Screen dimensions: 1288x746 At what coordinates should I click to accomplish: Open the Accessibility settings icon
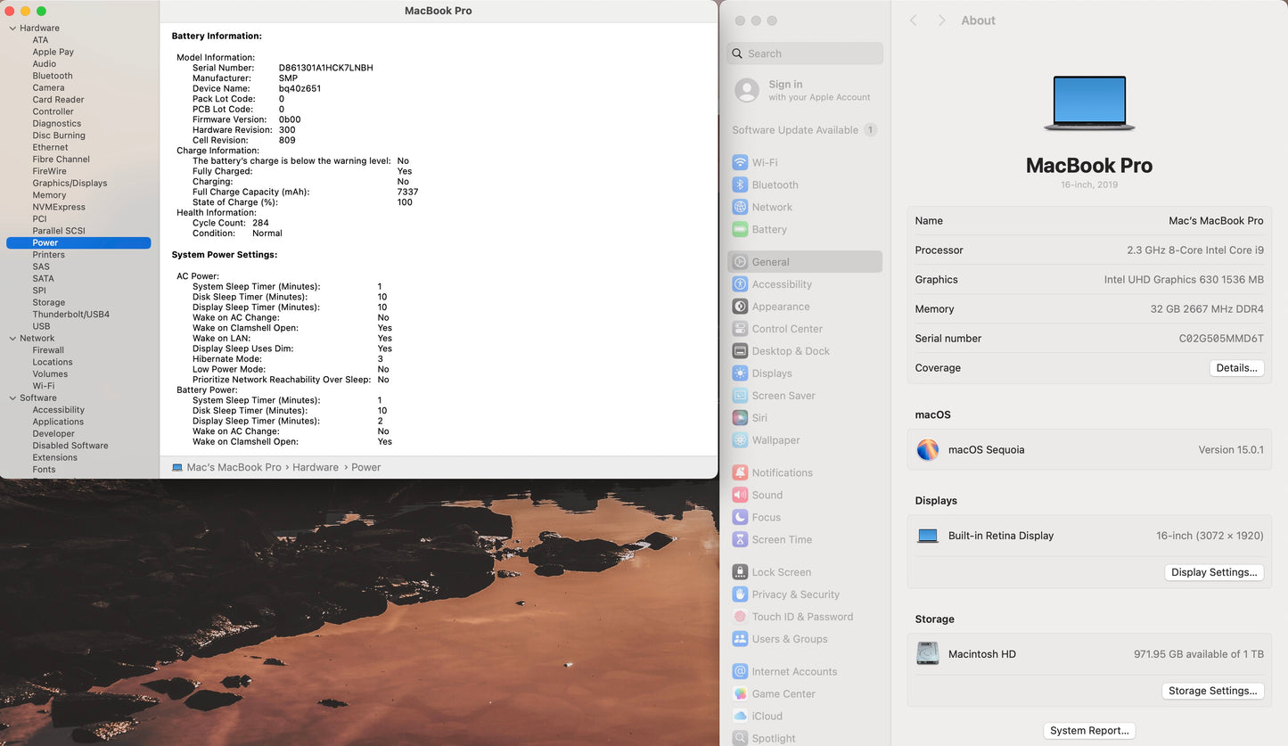coord(740,284)
